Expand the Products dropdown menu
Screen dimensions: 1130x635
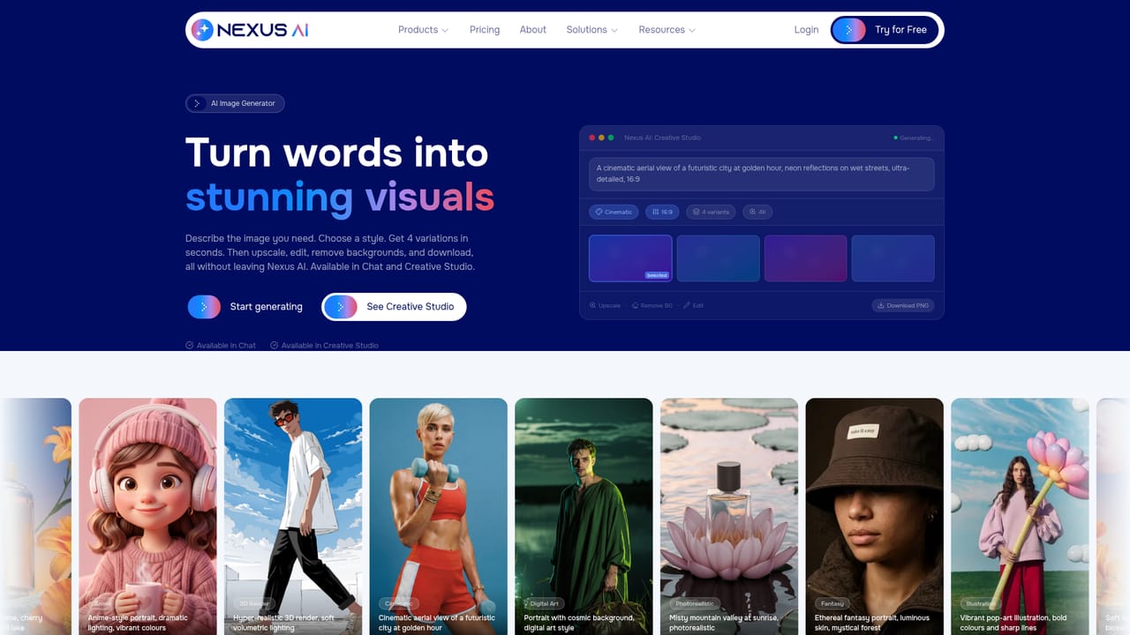(423, 29)
